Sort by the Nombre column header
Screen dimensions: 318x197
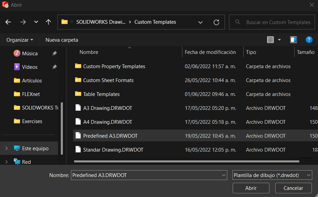click(89, 52)
